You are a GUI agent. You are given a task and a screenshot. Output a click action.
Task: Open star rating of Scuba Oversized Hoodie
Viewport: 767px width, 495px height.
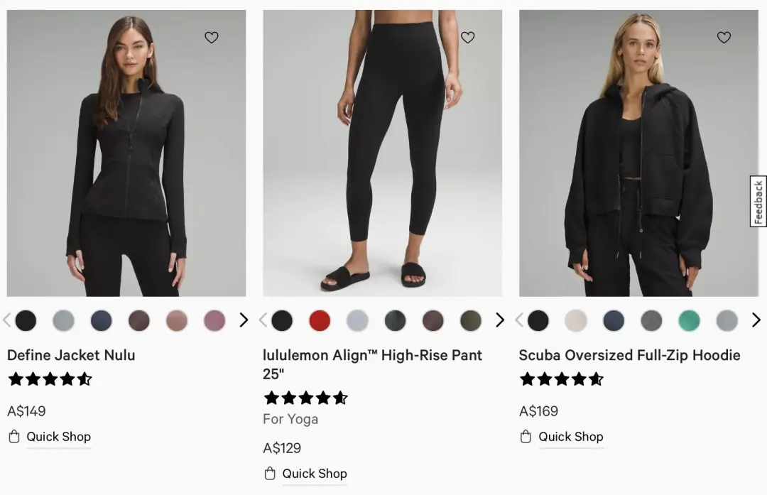coord(561,379)
